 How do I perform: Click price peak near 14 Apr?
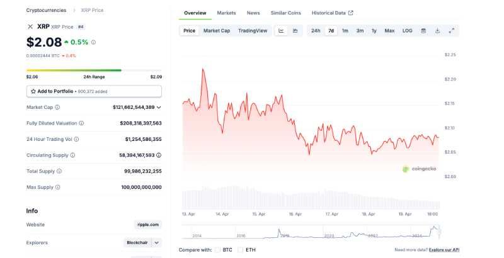(x=203, y=69)
